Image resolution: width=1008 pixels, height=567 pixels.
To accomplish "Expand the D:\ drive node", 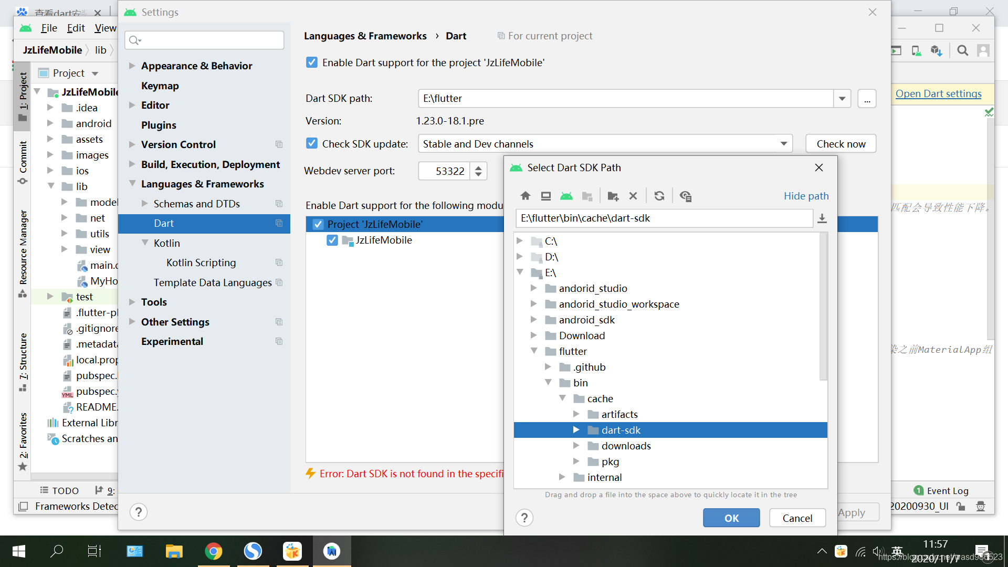I will (x=519, y=256).
